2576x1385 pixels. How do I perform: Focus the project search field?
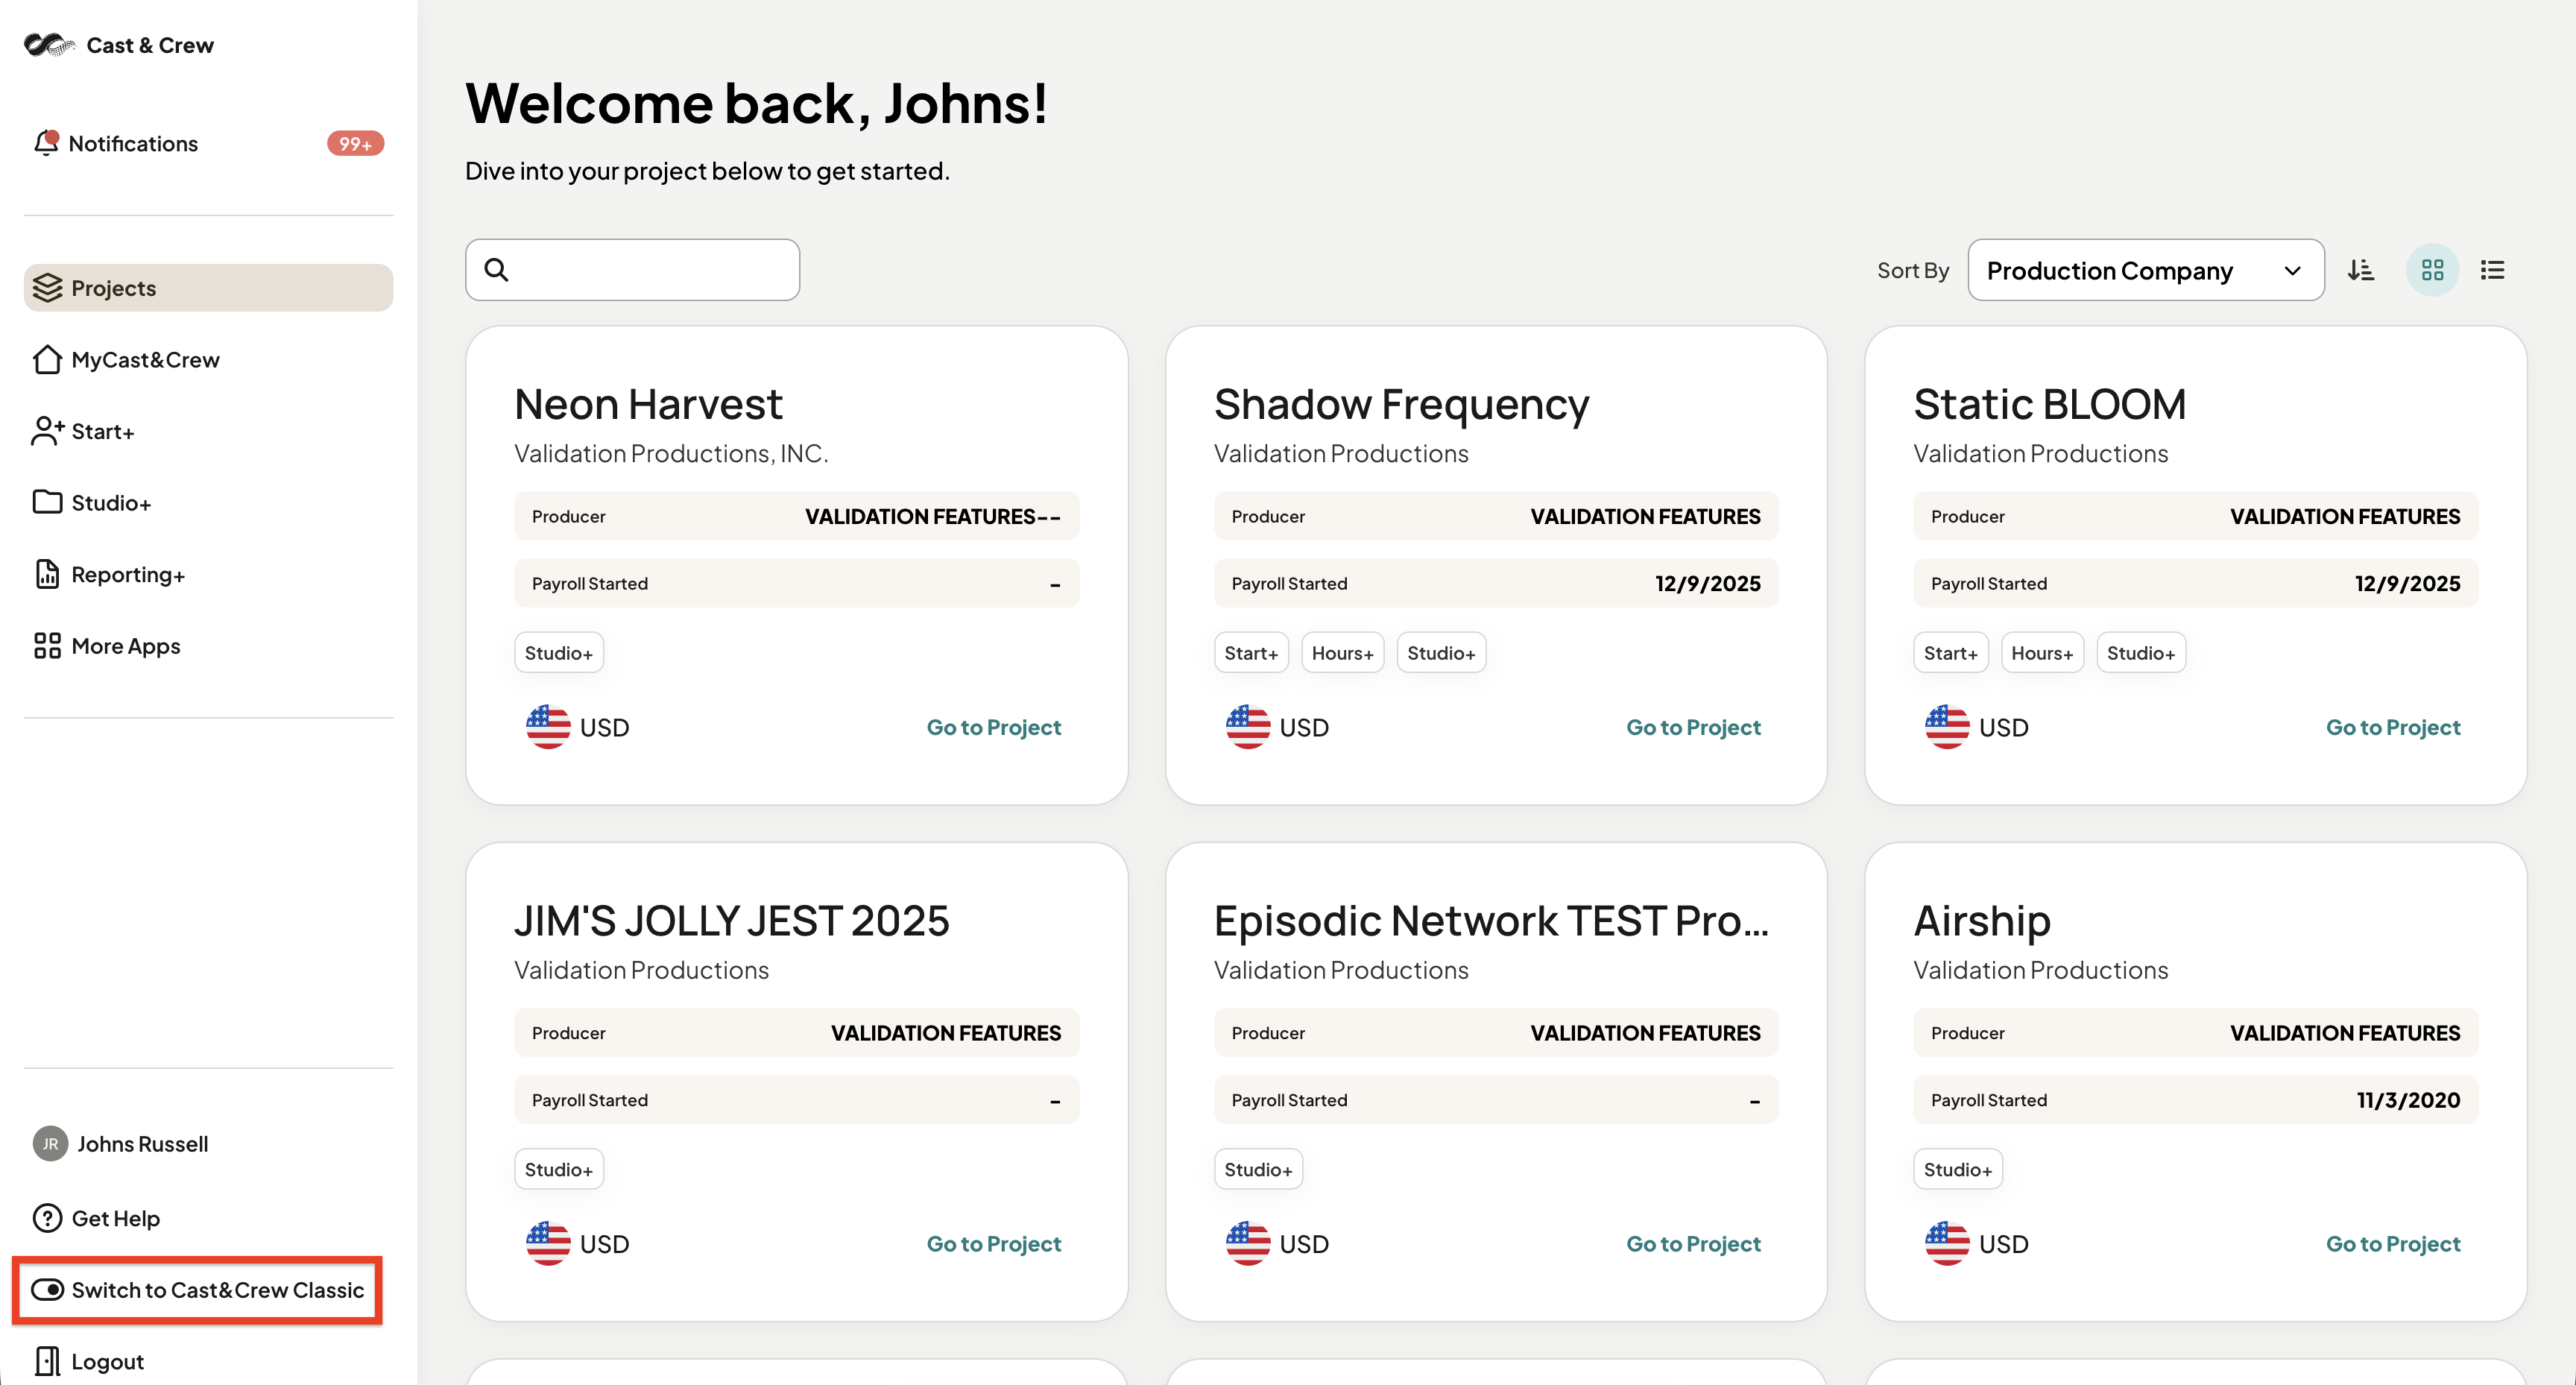point(632,270)
